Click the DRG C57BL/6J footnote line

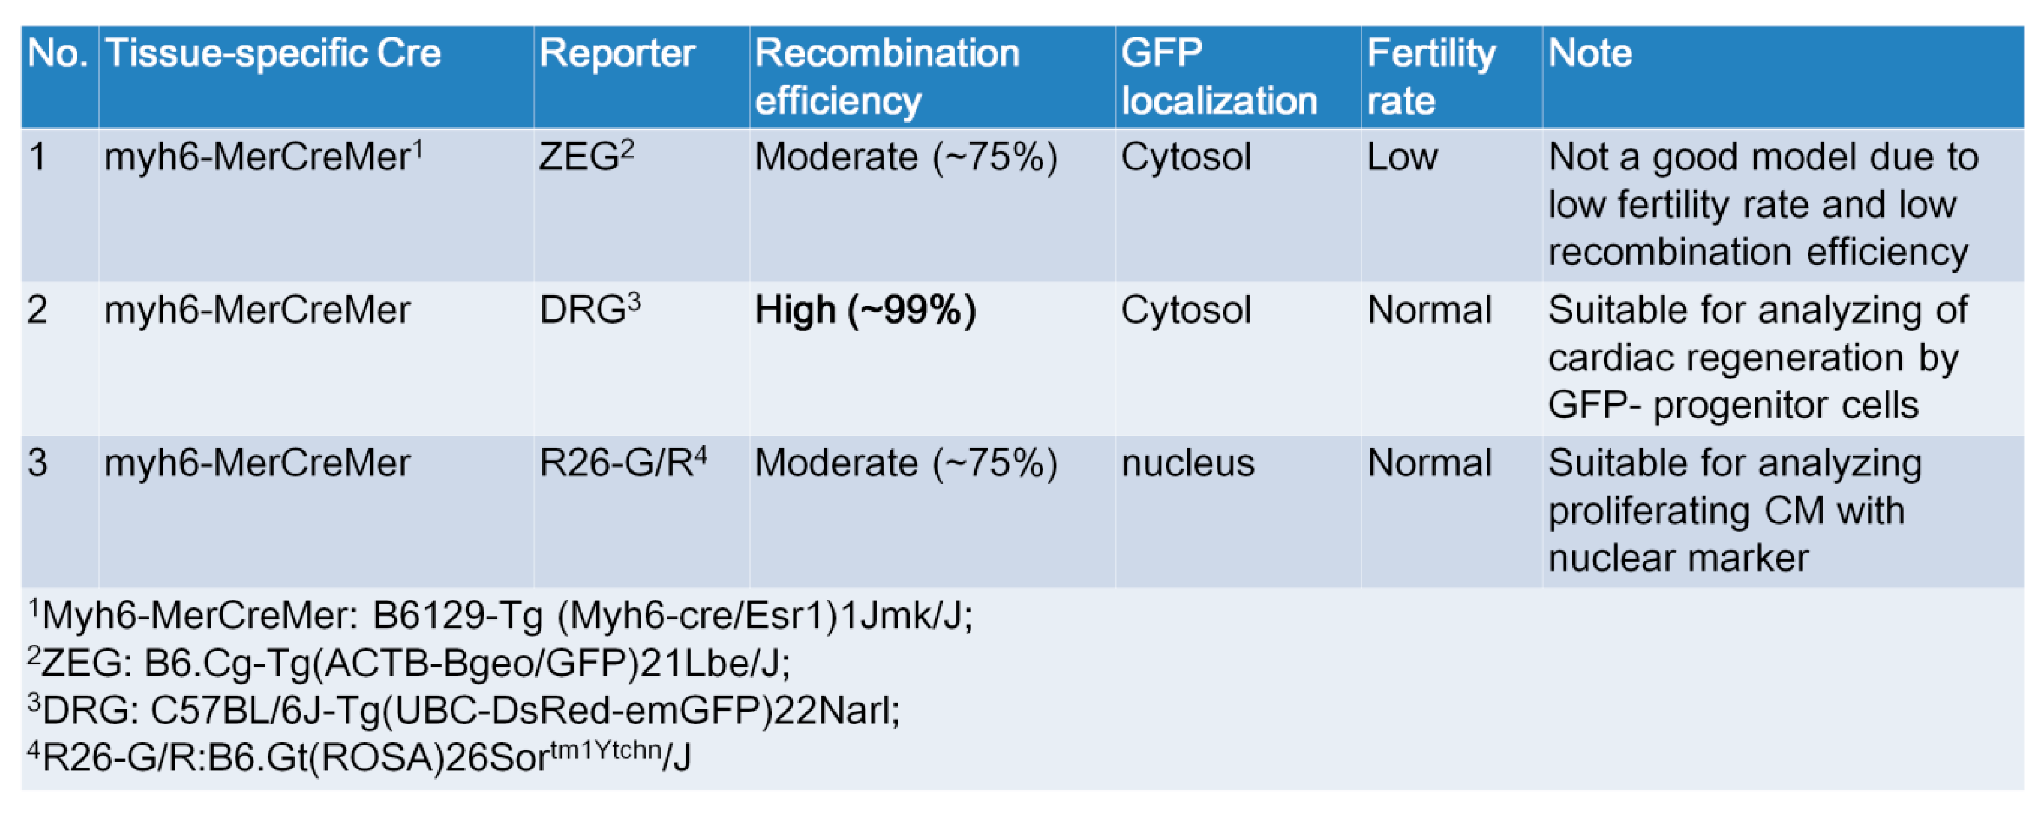[464, 710]
